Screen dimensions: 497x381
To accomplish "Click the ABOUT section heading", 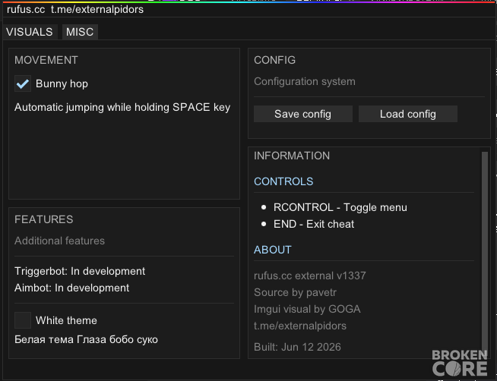I will coord(272,250).
